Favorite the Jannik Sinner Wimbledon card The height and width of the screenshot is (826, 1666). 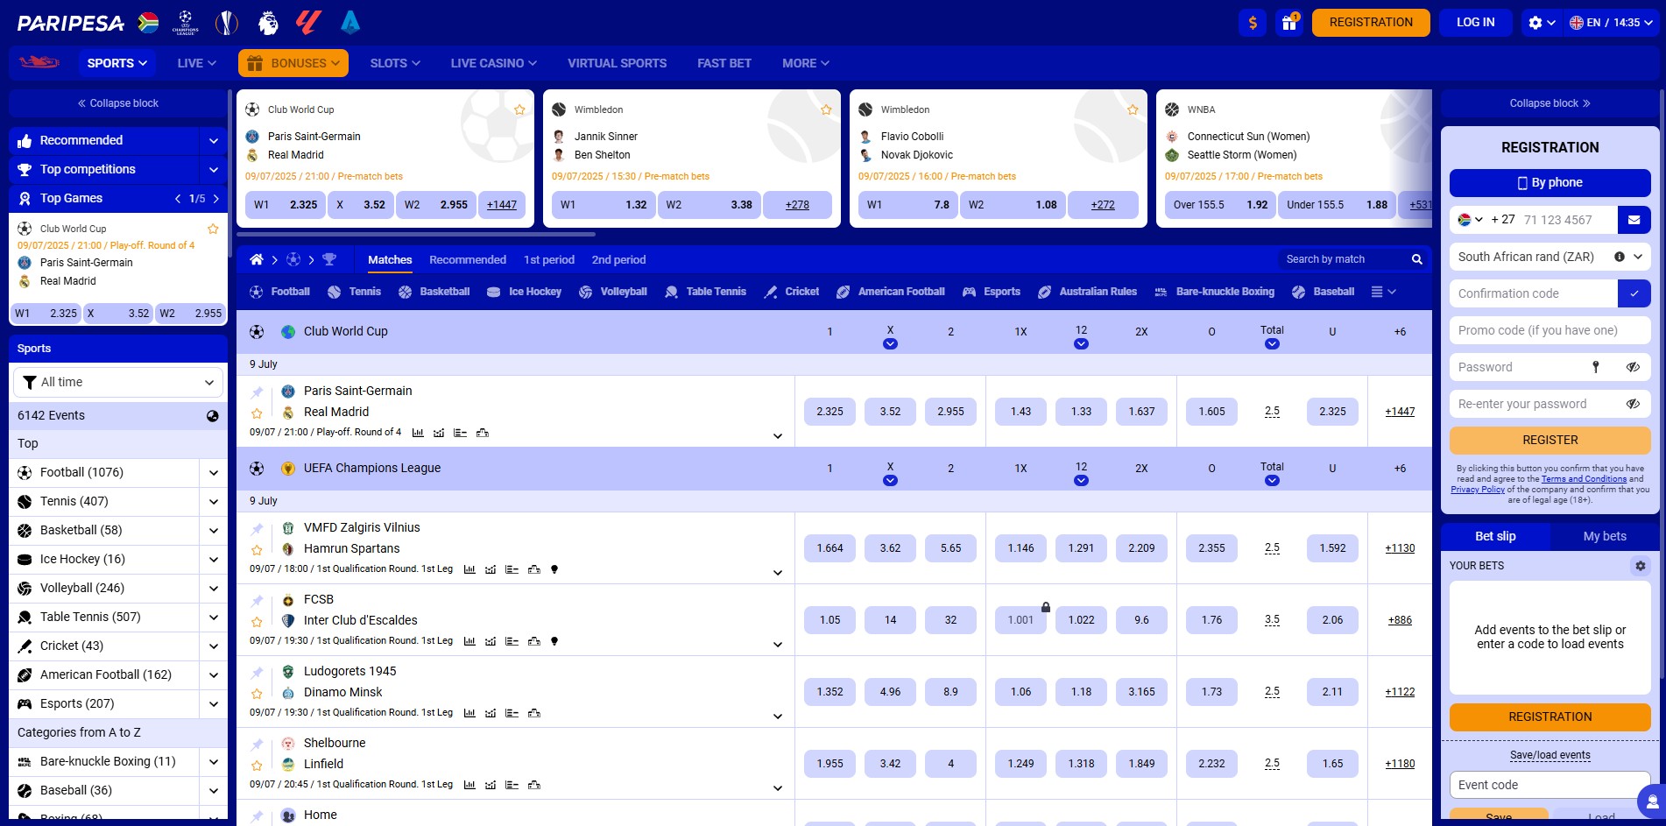click(x=826, y=109)
